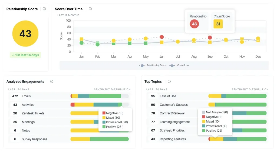This screenshot has height=152, width=277.
Task: Click the Jun label on chart axis
Action: (x=162, y=57)
